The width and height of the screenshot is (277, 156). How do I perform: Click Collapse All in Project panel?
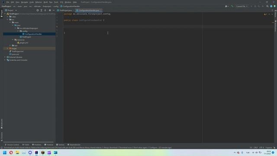[x=45, y=10]
